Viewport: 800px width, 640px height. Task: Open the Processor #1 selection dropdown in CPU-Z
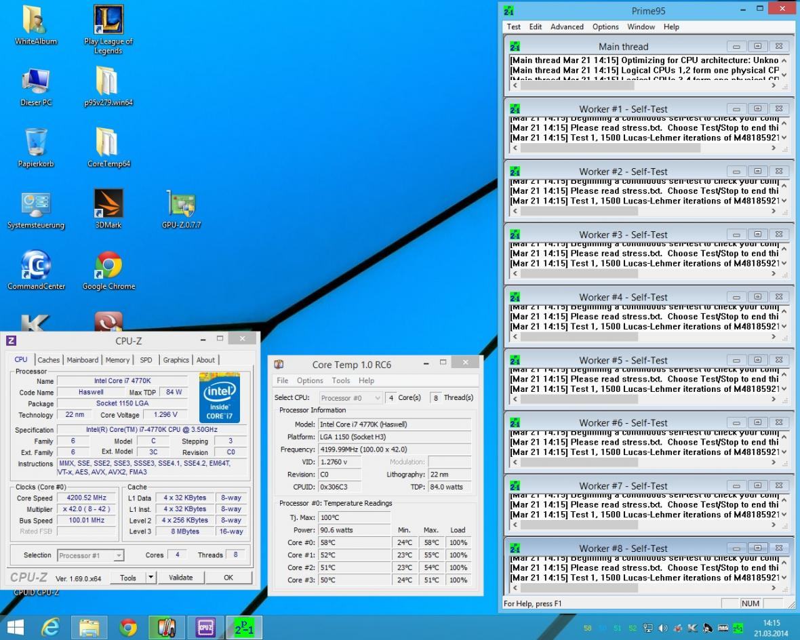click(91, 555)
